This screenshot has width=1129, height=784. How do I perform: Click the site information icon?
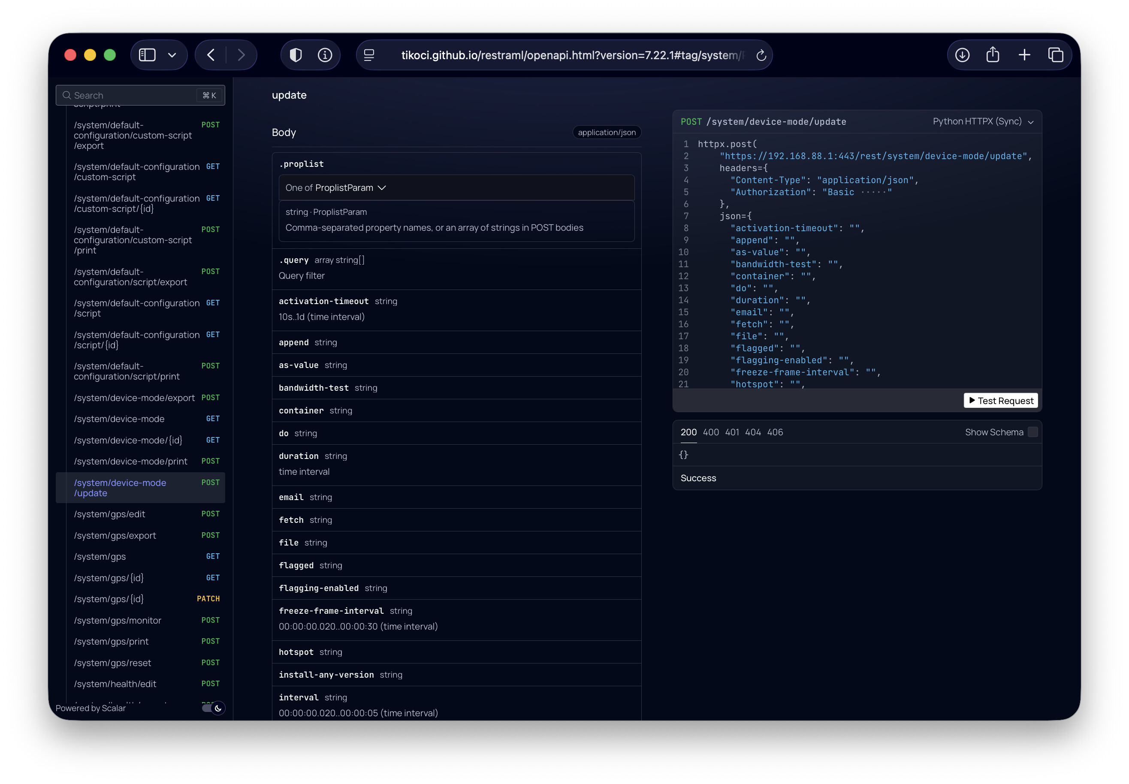[x=325, y=55]
